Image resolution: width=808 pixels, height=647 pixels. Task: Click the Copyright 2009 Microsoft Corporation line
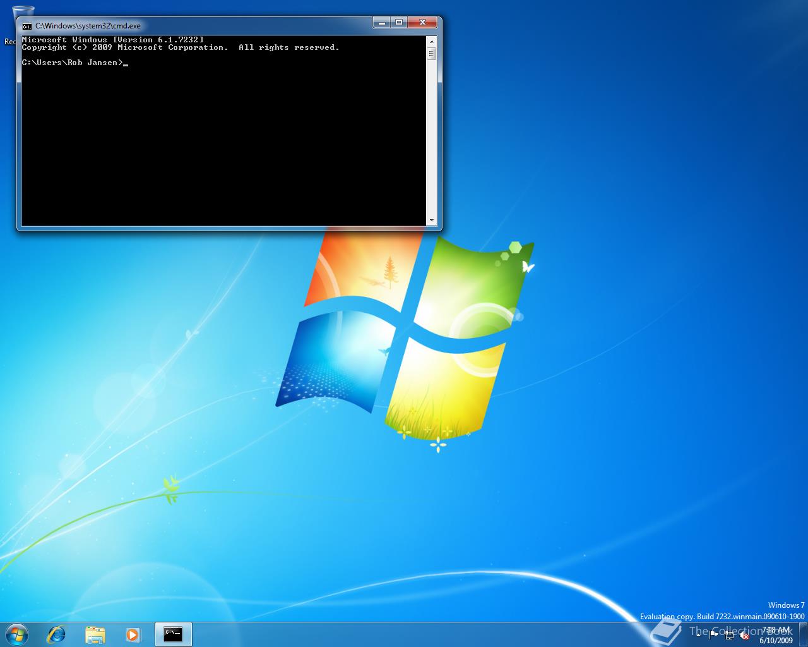pyautogui.click(x=181, y=47)
